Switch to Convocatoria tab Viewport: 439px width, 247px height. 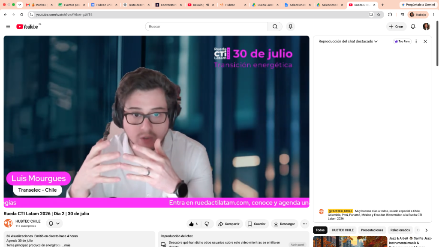tap(168, 5)
